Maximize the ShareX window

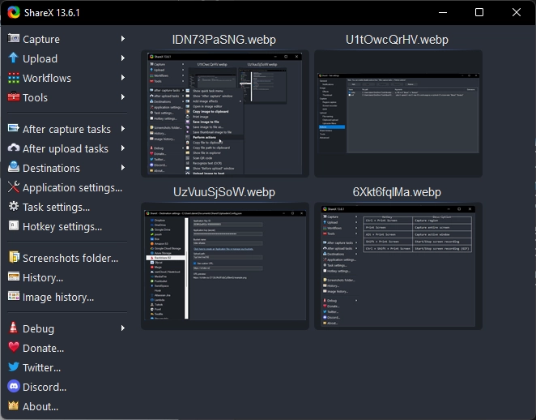click(x=479, y=12)
